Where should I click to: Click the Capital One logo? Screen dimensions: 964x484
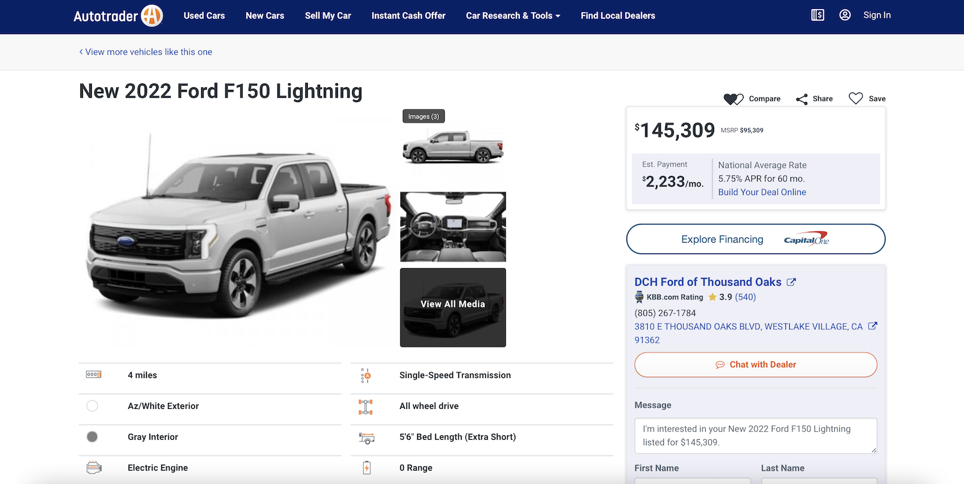click(807, 239)
